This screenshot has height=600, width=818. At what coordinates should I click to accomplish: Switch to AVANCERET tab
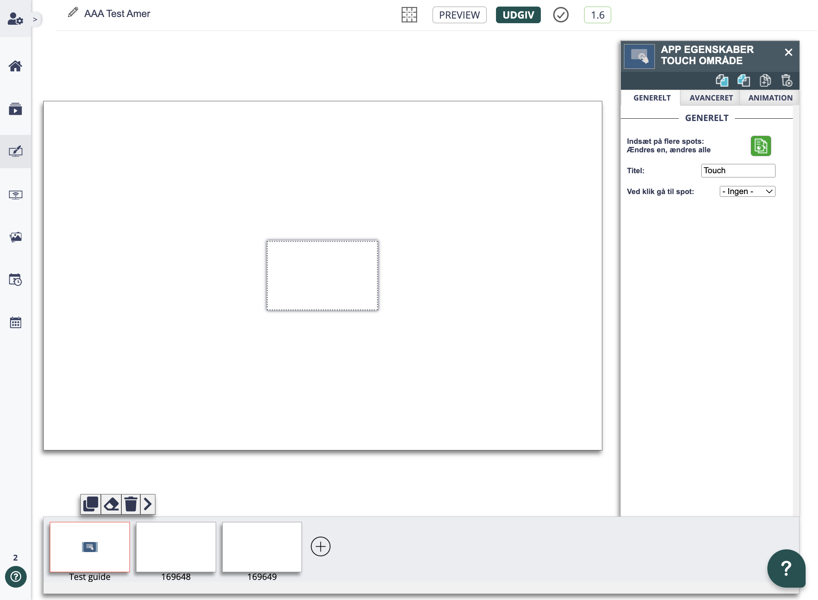coord(711,97)
